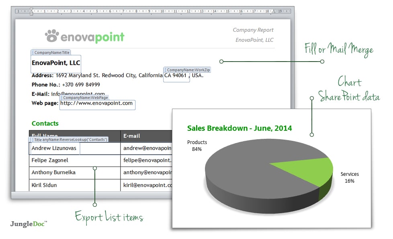Select the Andrew Lizunovas name cell
The image size is (393, 239).
[53, 148]
